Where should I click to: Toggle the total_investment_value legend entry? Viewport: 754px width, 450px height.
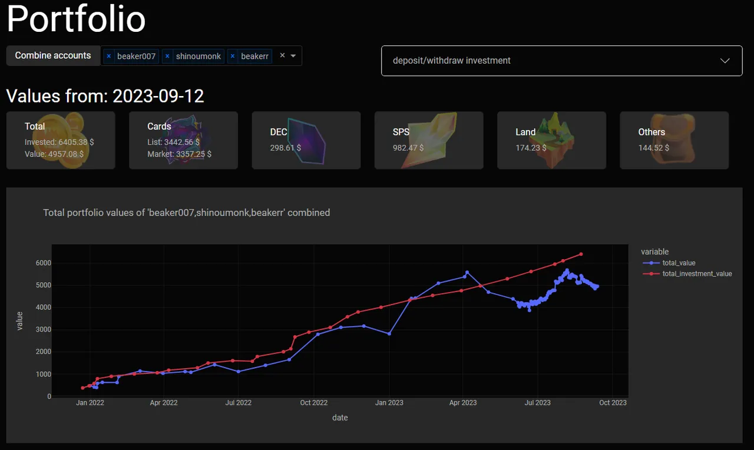coord(687,273)
